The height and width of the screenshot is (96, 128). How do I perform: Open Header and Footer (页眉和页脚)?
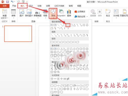124,13
